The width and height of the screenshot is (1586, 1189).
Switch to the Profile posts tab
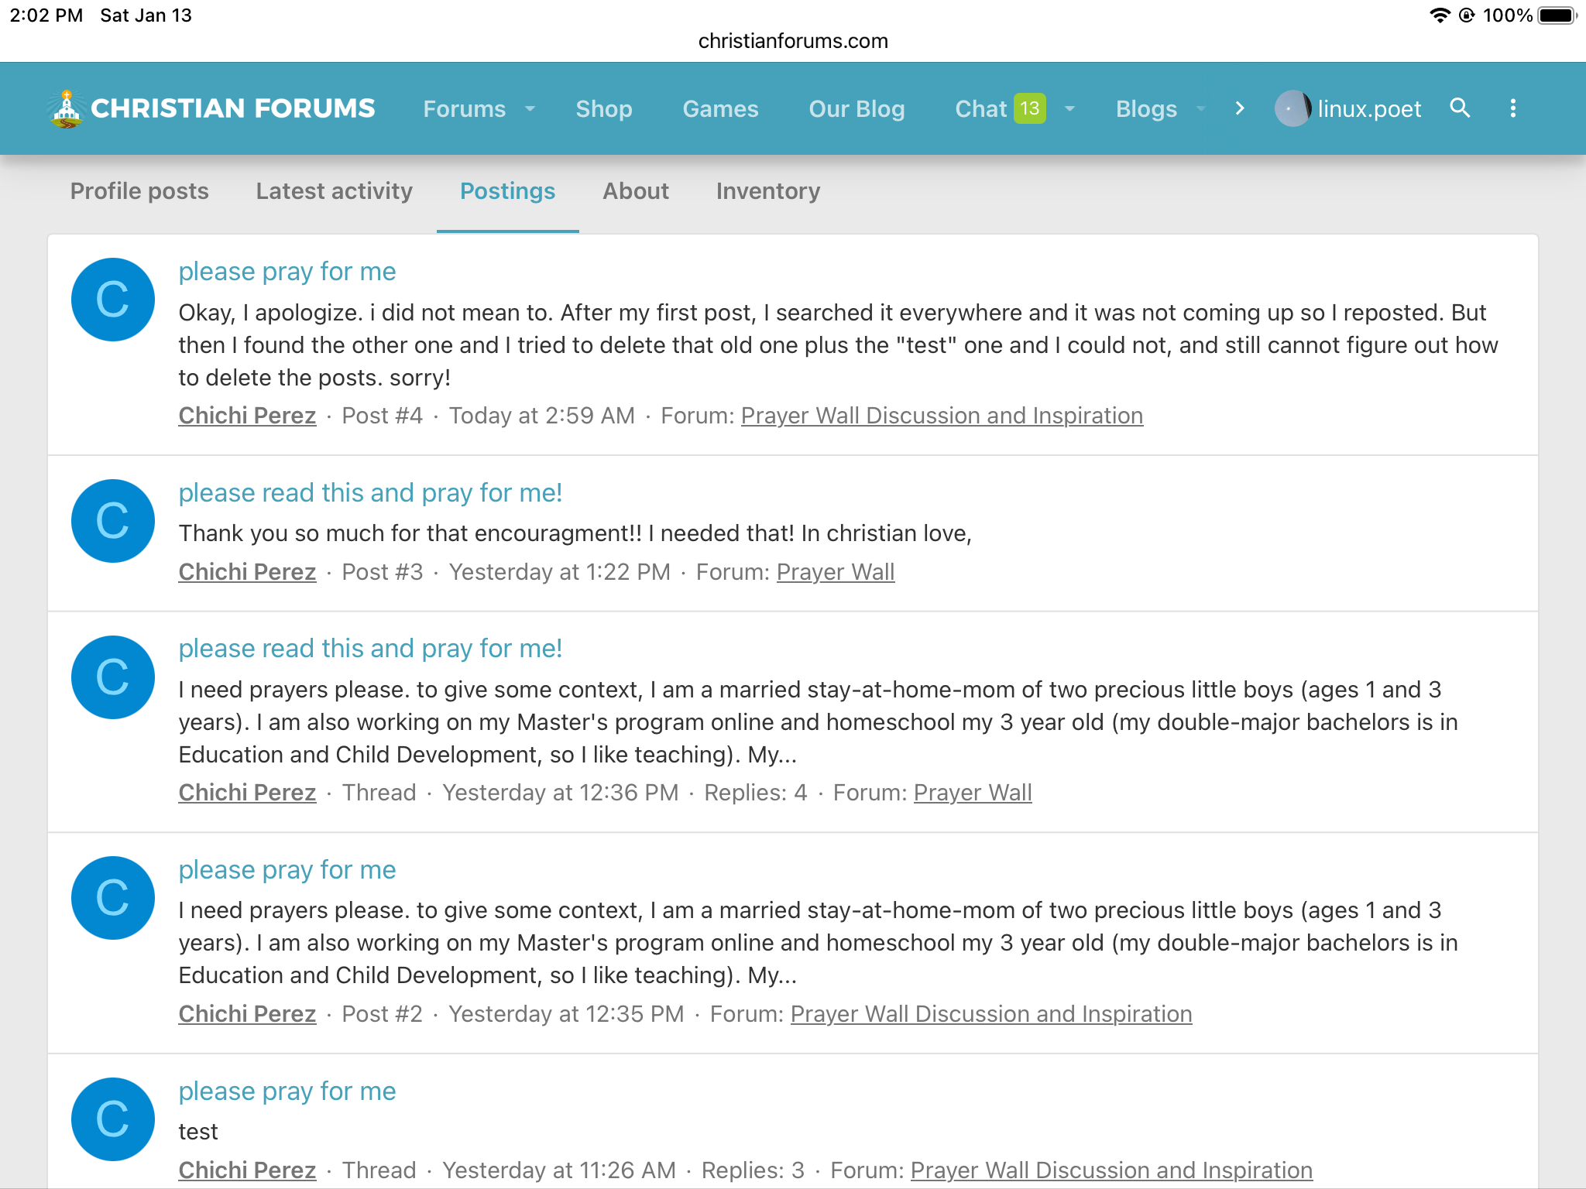pos(139,191)
